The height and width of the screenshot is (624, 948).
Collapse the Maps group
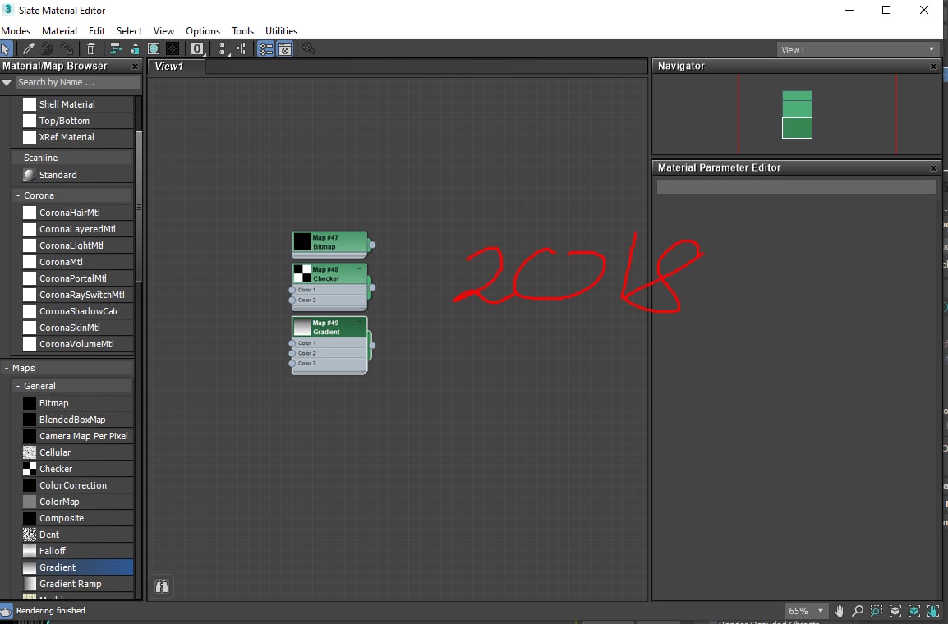[x=7, y=368]
